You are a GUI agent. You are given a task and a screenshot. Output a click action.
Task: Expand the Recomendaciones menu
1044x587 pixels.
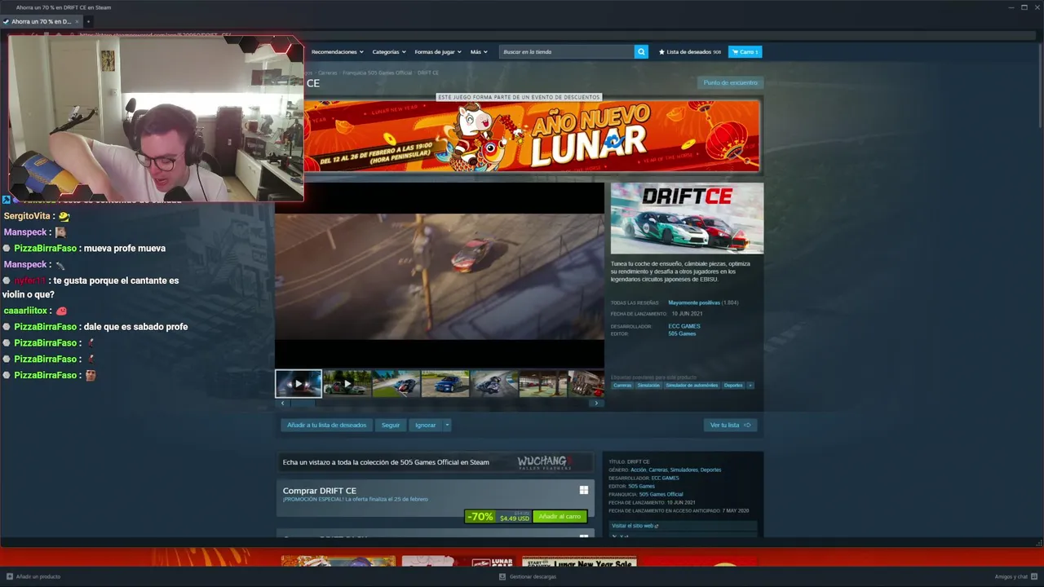[x=337, y=51]
